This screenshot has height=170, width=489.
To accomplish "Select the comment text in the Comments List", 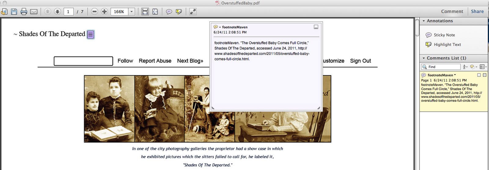I will pyautogui.click(x=451, y=92).
